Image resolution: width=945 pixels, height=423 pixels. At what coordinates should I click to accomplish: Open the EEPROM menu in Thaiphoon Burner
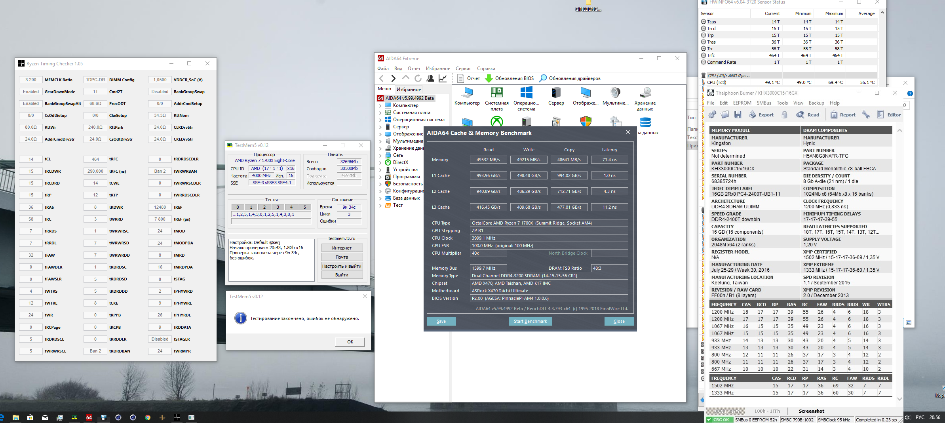742,103
